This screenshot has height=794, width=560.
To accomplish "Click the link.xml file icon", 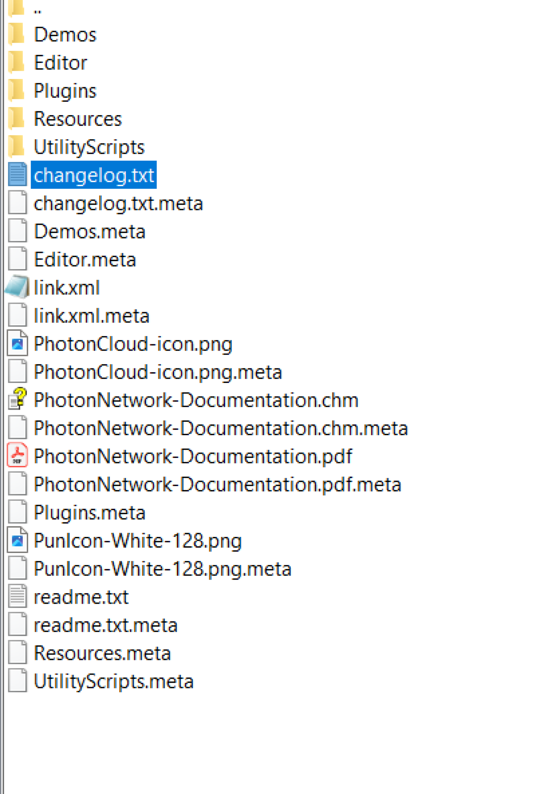I will [x=17, y=288].
